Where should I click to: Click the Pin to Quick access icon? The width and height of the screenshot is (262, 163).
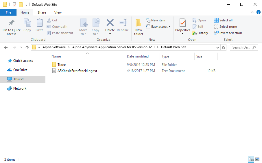coord(12,23)
